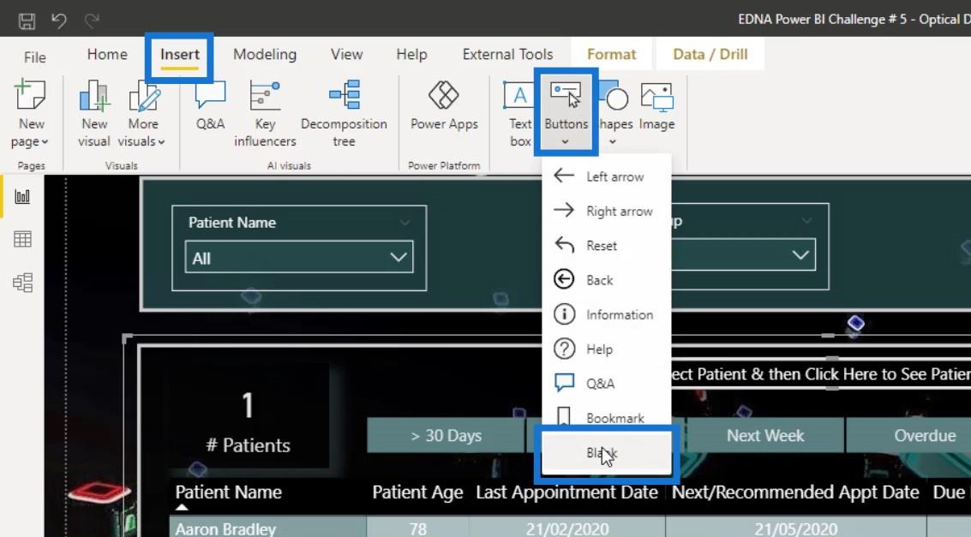Insert Key influencers visual
971x537 pixels.
tap(265, 114)
